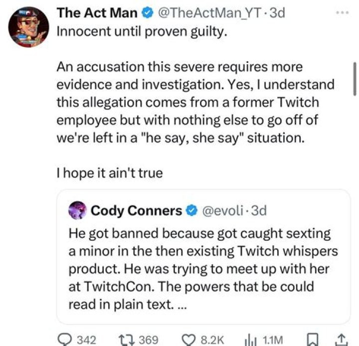Click the reply comment icon
The height and width of the screenshot is (346, 359).
click(65, 340)
